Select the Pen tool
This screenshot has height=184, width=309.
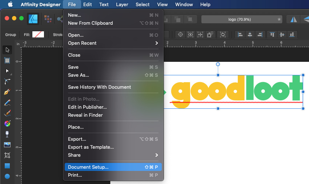pyautogui.click(x=7, y=92)
